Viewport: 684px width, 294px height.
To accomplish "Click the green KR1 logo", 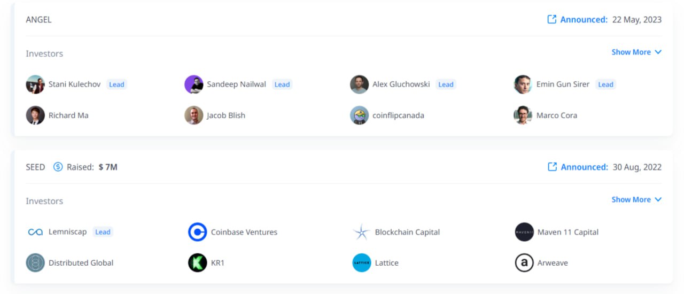I will pyautogui.click(x=197, y=262).
